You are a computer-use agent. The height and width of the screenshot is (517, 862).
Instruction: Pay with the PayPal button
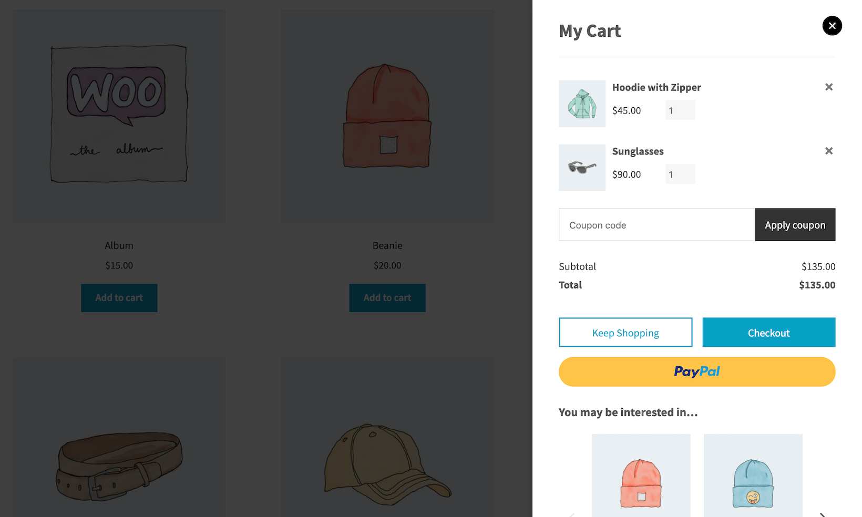tap(697, 372)
